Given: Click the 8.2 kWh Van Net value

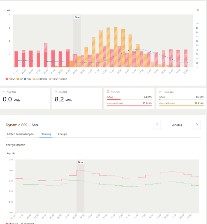Looking at the screenshot, I should tap(63, 99).
